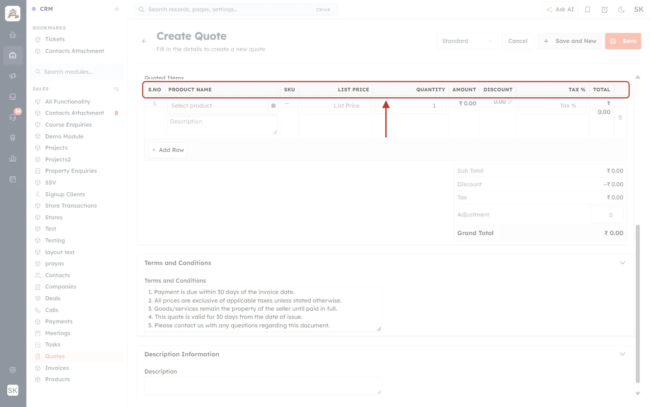Screen dimensions: 651x407
Task: Open the SK user avatar at top right
Action: point(639,9)
